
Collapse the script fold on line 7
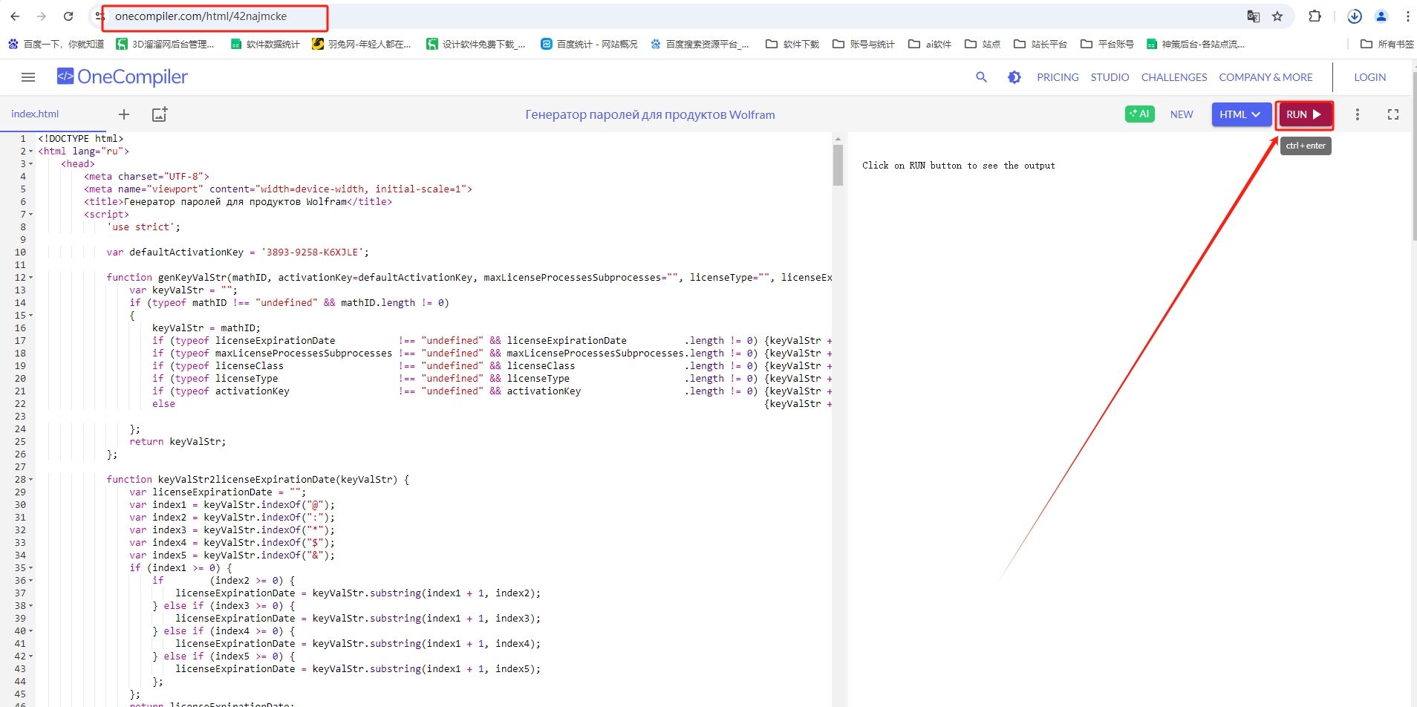tap(31, 215)
